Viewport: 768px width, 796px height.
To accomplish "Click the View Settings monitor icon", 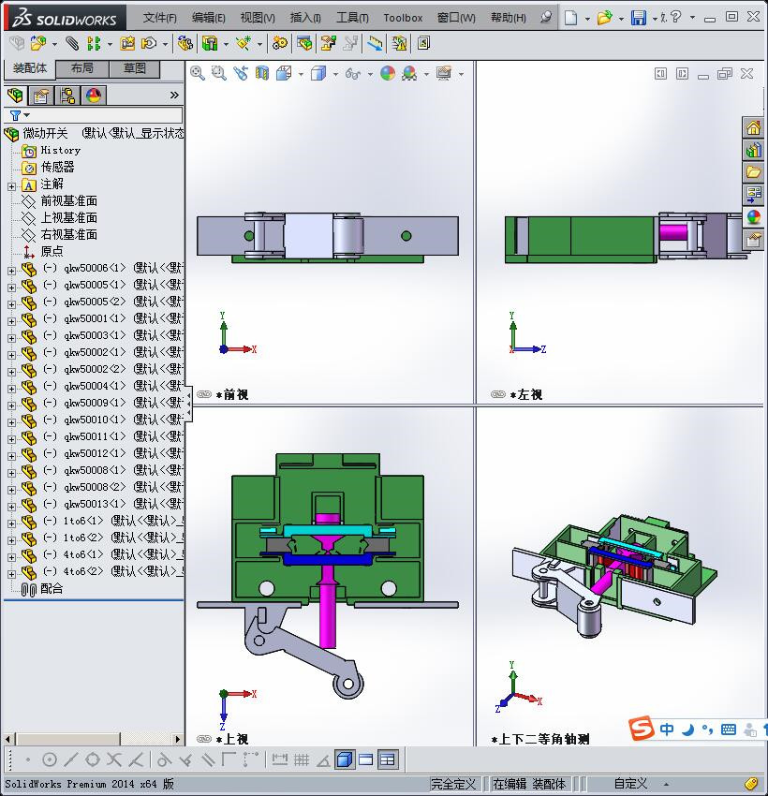I will coord(444,74).
